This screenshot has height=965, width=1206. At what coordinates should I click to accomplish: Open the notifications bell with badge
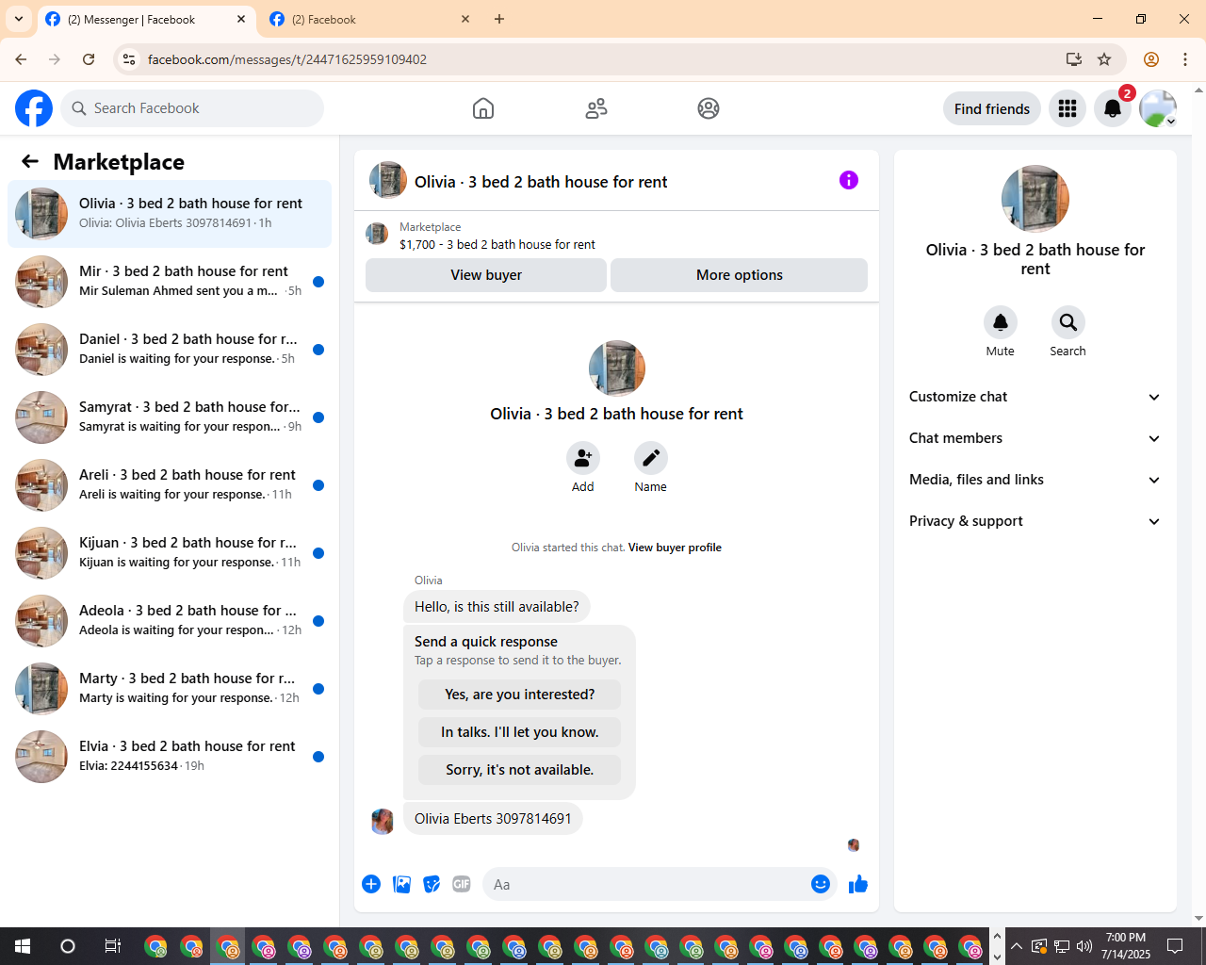coord(1113,108)
